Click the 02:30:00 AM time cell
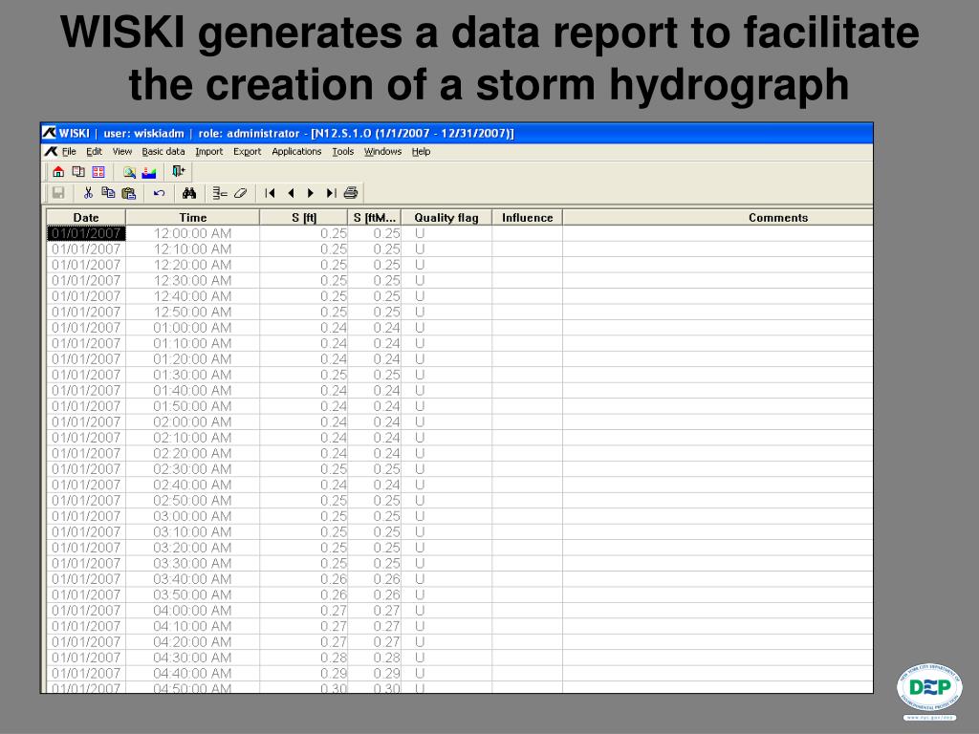This screenshot has width=979, height=734. 192,468
